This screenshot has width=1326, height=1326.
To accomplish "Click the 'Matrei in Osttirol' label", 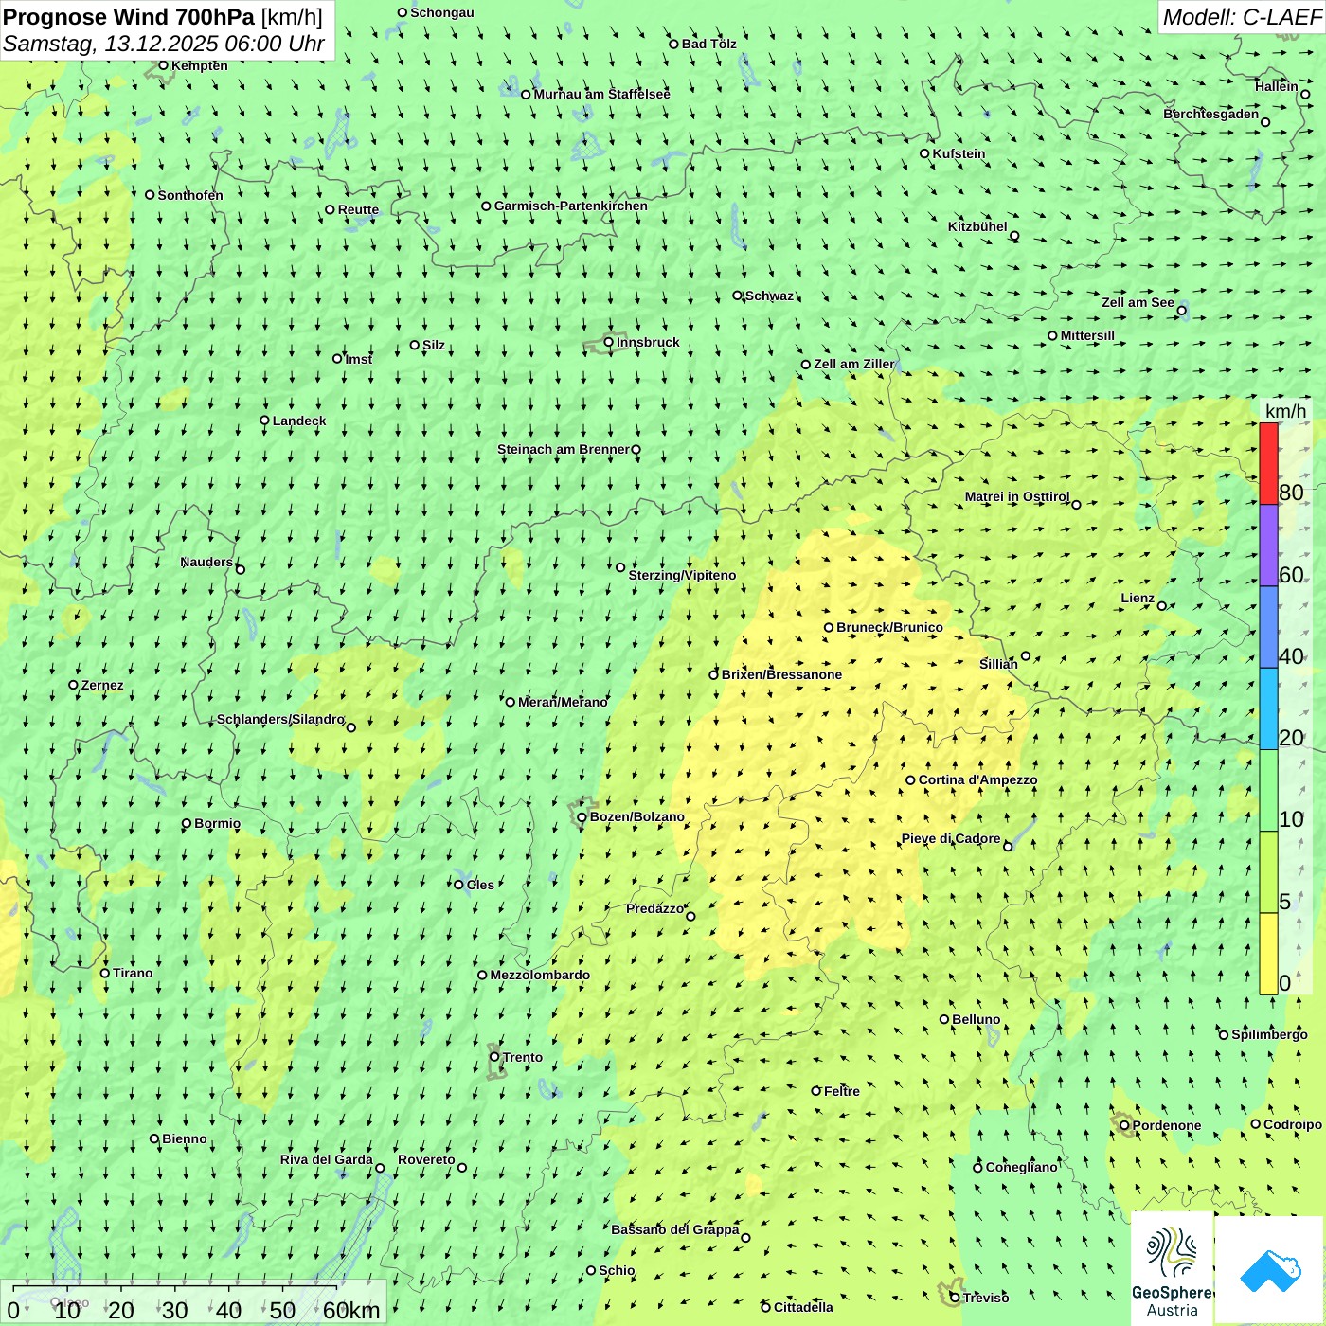I will tap(1017, 496).
